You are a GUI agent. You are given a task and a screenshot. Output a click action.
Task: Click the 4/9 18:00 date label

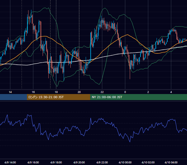coord(56,162)
